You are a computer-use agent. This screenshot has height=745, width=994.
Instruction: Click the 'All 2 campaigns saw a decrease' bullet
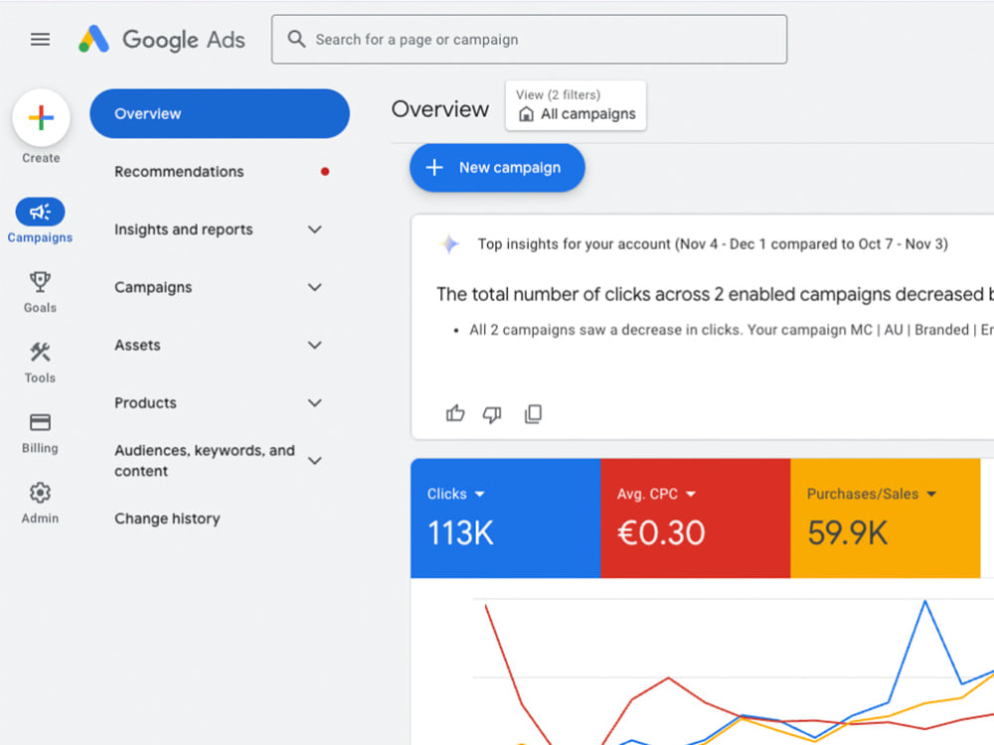point(732,330)
